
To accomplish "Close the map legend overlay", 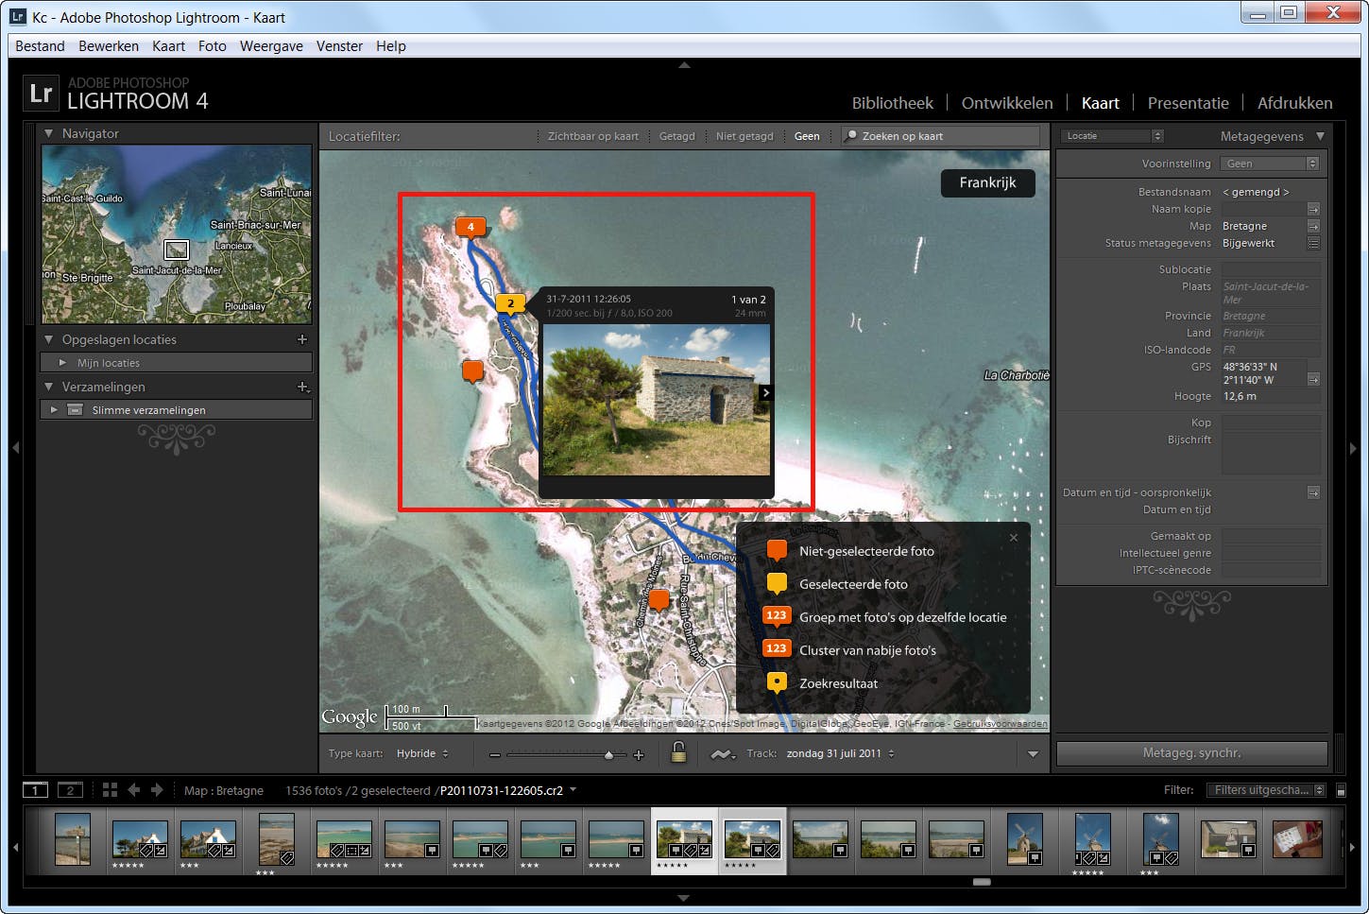I will click(x=1013, y=538).
